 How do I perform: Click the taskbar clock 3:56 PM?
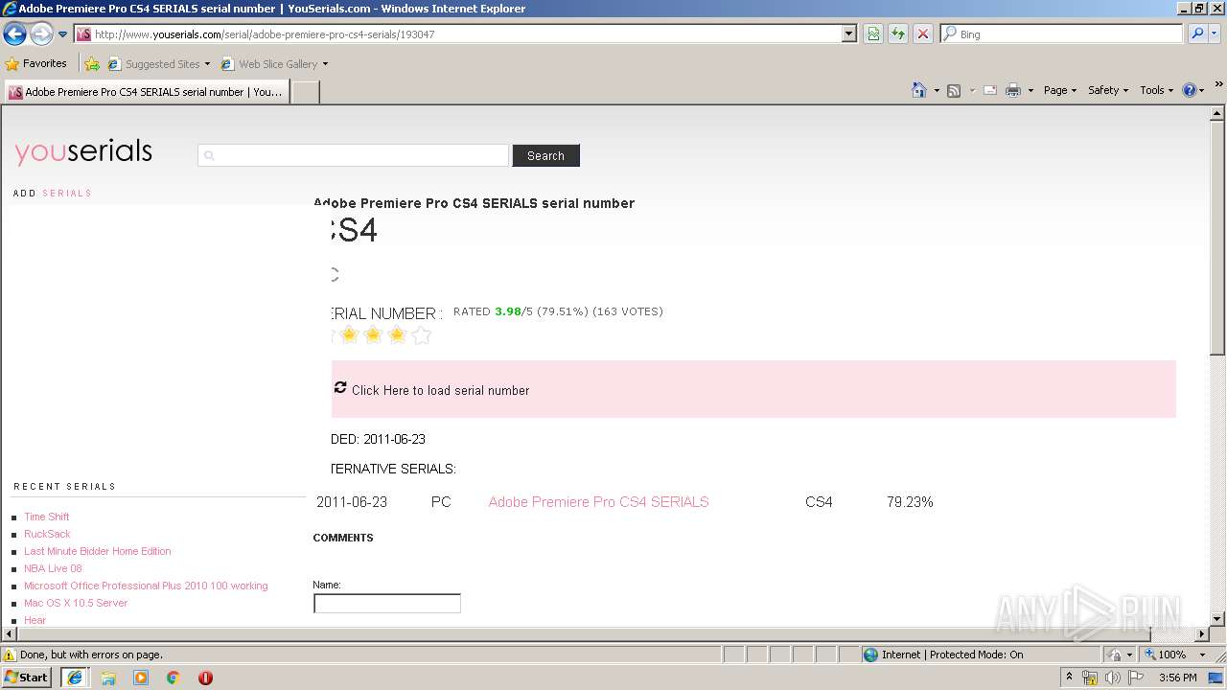pos(1177,678)
